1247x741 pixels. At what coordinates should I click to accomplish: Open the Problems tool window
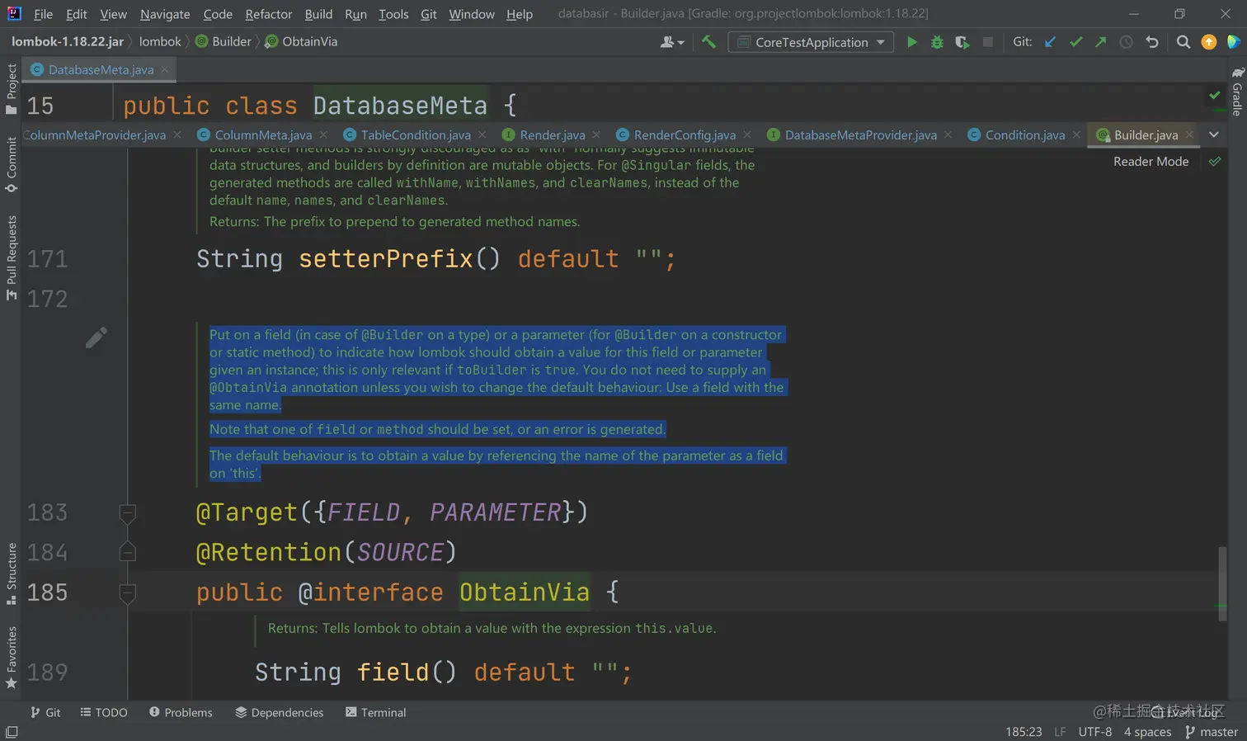(x=181, y=712)
